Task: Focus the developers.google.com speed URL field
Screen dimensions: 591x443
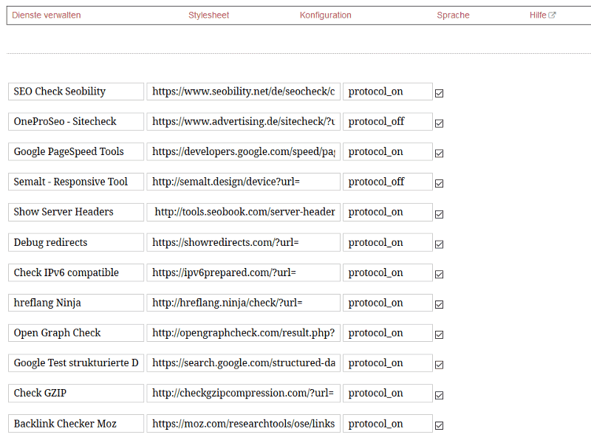Action: pos(244,152)
